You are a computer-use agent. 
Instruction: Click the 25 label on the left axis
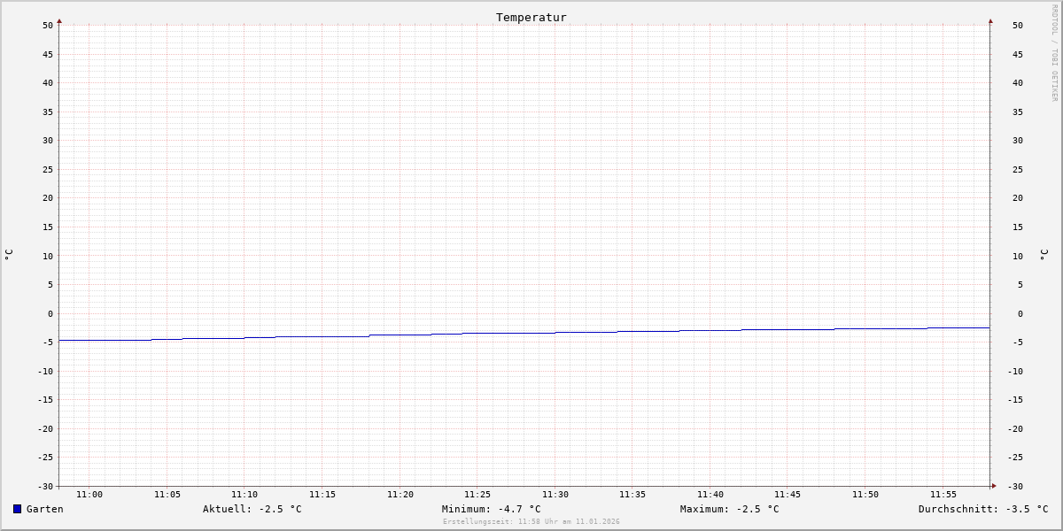coord(48,170)
